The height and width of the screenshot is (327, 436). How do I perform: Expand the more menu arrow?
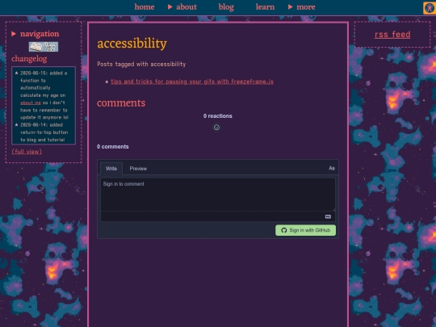tap(291, 7)
